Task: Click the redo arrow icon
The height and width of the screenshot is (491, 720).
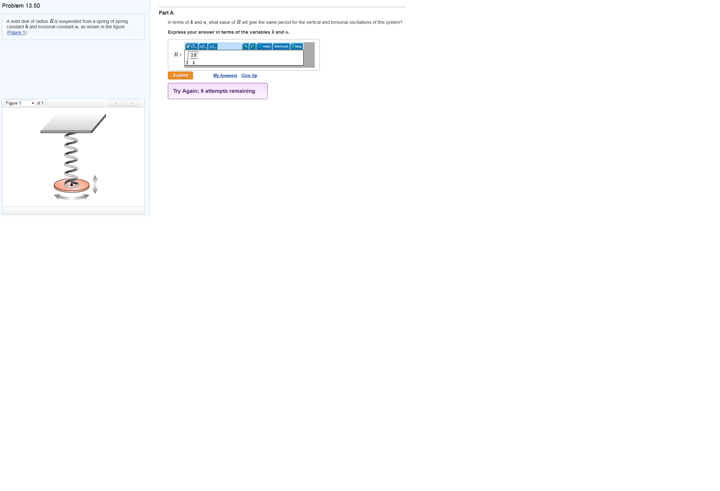Action: tap(252, 46)
